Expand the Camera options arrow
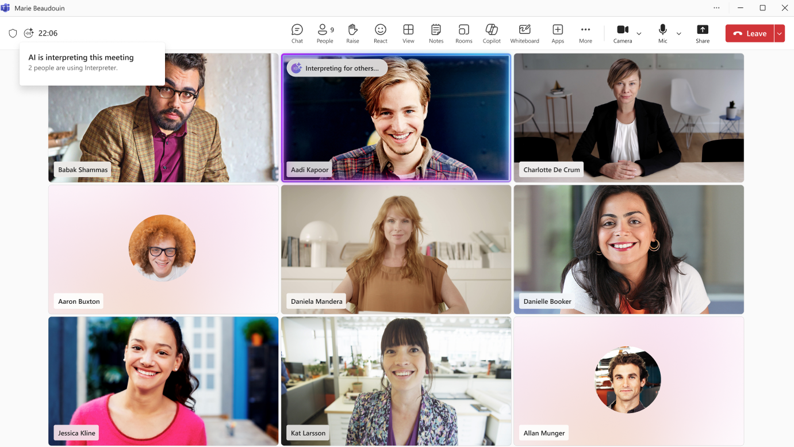Screen dimensions: 794x447 click(639, 34)
